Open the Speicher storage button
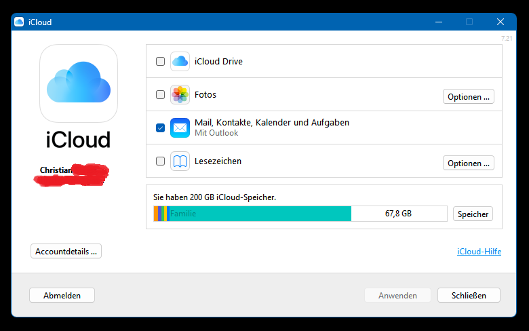Viewport: 529px width, 331px height. (x=473, y=214)
